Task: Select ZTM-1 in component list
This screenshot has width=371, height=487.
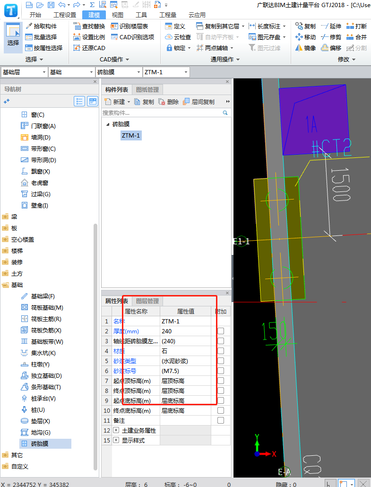Action: coord(131,135)
